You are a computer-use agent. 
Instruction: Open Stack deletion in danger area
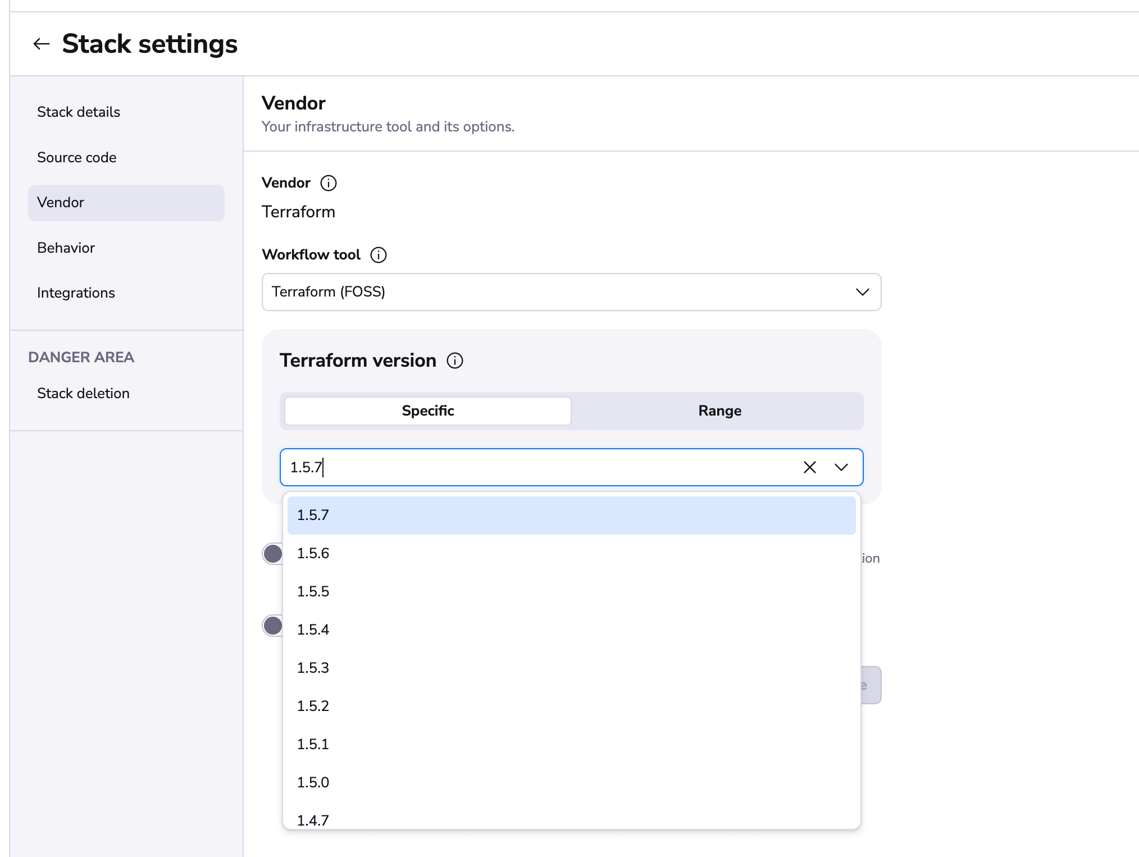tap(83, 393)
